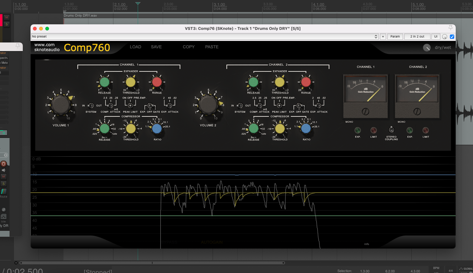Viewport: 473px width, 273px height.
Task: Click the Channel 1 green expander Release knob
Action: [104, 82]
